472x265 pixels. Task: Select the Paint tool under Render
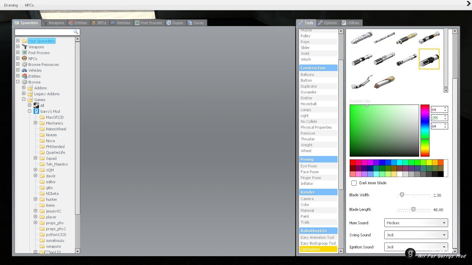tap(318, 216)
